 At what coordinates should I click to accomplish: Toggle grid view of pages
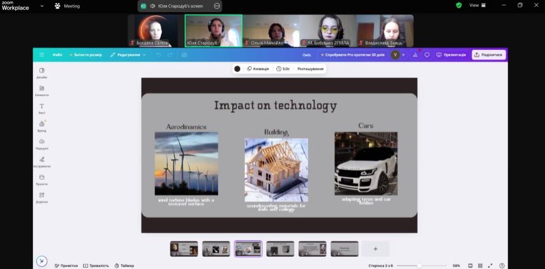click(x=480, y=265)
